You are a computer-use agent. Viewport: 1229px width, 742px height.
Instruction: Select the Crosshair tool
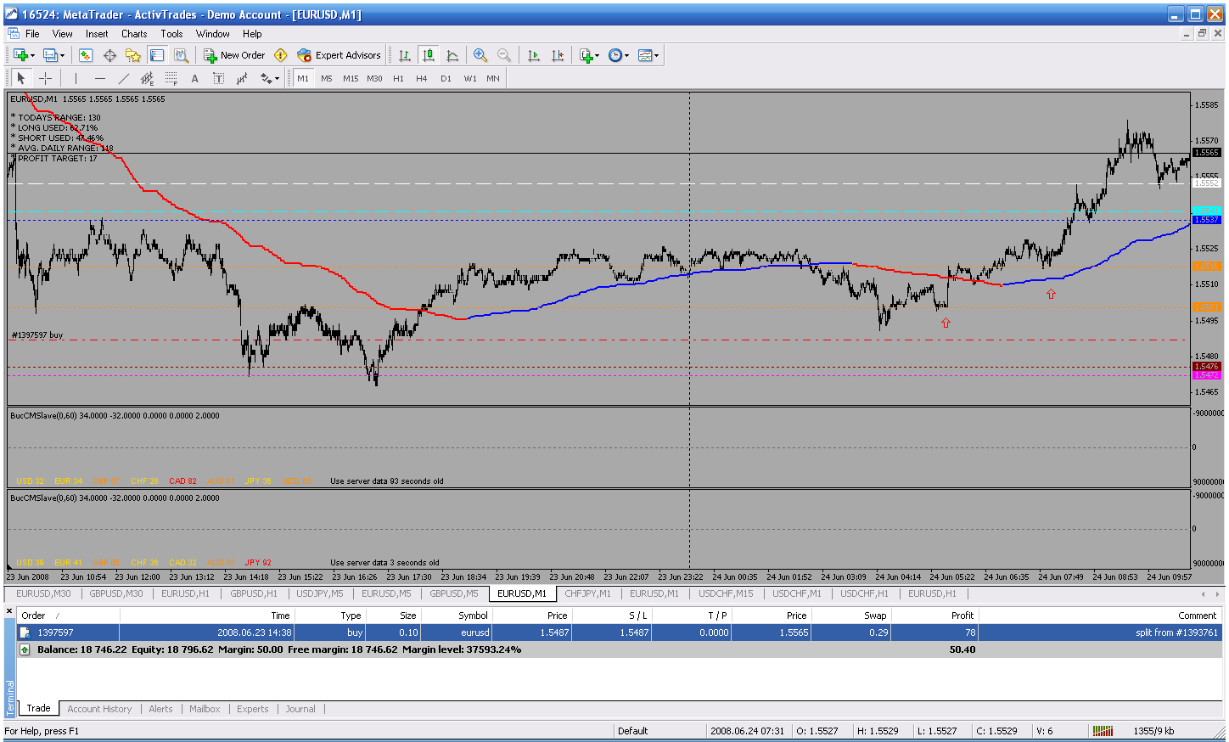46,78
